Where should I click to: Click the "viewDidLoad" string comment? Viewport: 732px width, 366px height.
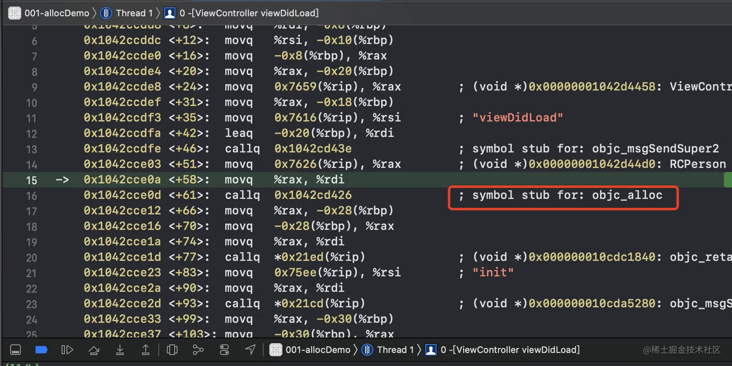(518, 118)
